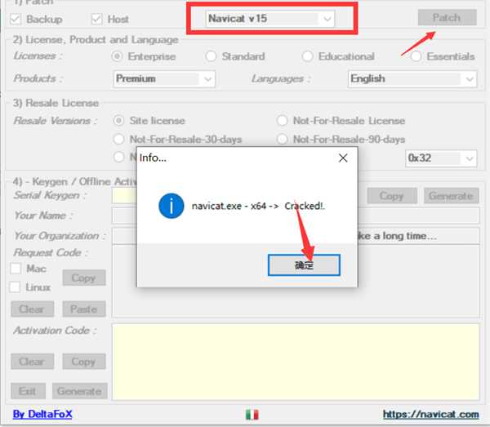Image resolution: width=490 pixels, height=427 pixels.
Task: Open the By DeltaFoX link
Action: (42, 414)
